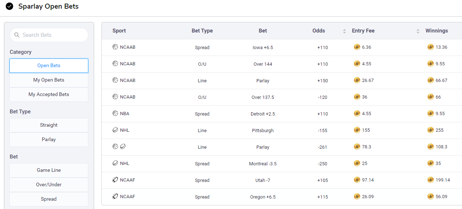The width and height of the screenshot is (462, 209).
Task: Click the checkmark icon beside Sparlay Open Bets
Action: click(10, 6)
